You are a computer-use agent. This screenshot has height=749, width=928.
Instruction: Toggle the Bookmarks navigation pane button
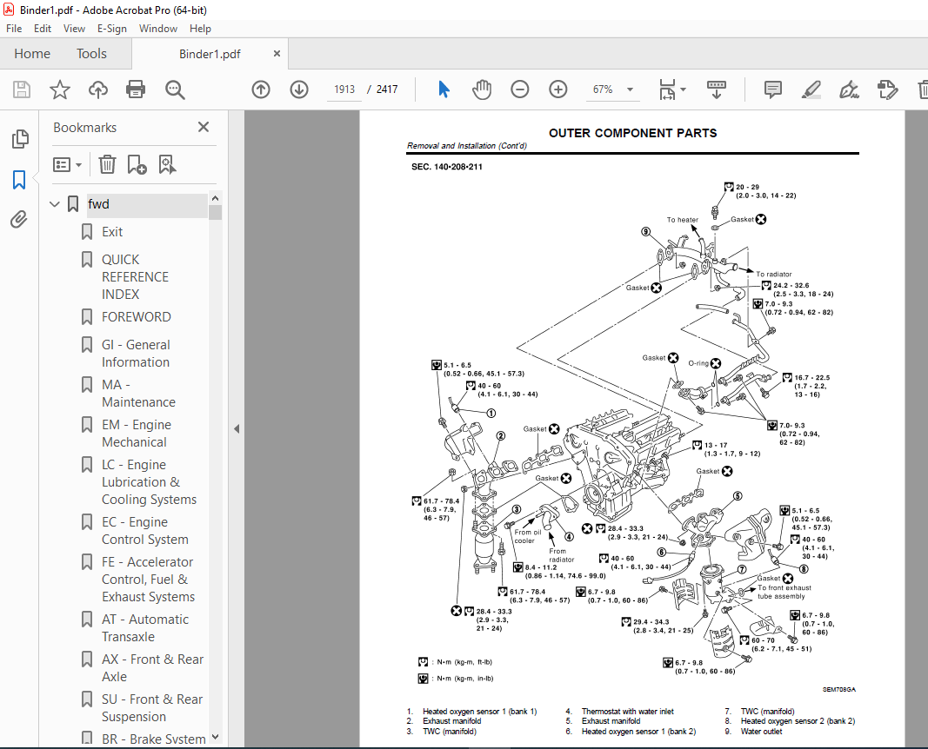(x=19, y=180)
